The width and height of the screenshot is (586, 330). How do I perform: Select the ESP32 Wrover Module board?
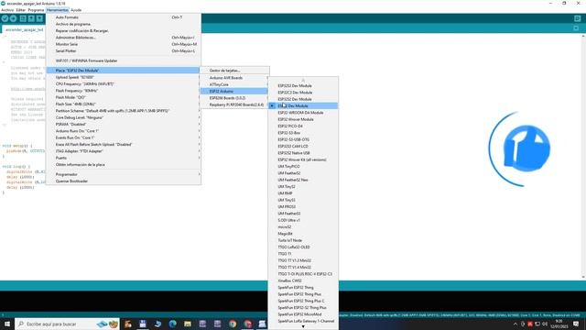pyautogui.click(x=303, y=119)
